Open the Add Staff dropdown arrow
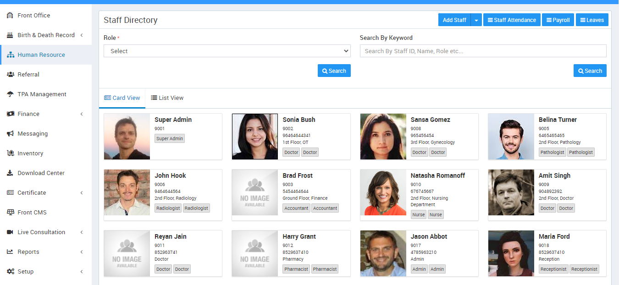 (476, 20)
